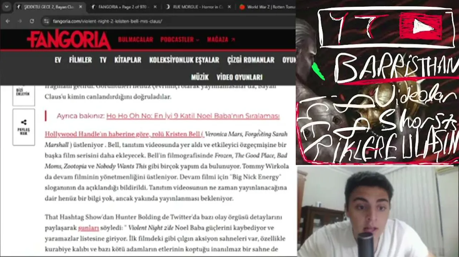Follow the "şunları" link
This screenshot has width=459, height=257.
coord(88,228)
